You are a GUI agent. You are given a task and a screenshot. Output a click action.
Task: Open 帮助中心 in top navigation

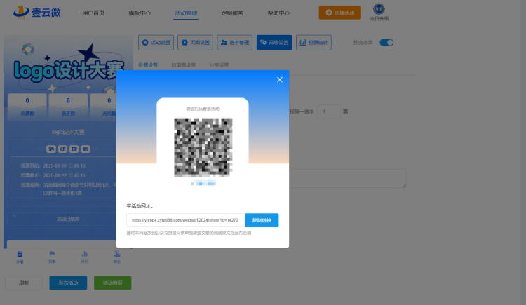(x=278, y=13)
